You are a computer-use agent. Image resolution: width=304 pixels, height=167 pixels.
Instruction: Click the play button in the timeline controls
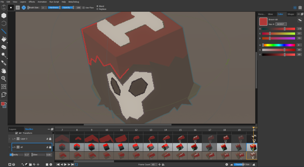(65, 164)
